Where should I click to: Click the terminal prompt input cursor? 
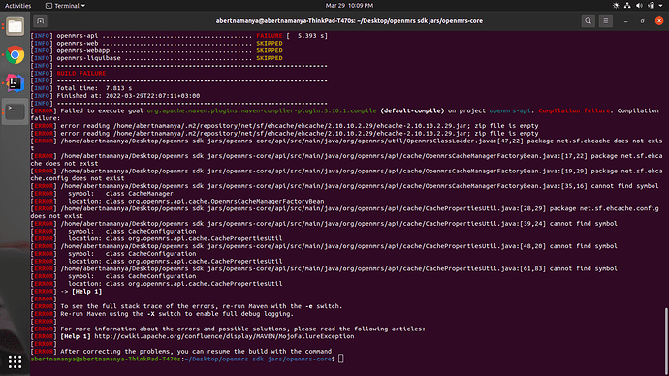341,359
